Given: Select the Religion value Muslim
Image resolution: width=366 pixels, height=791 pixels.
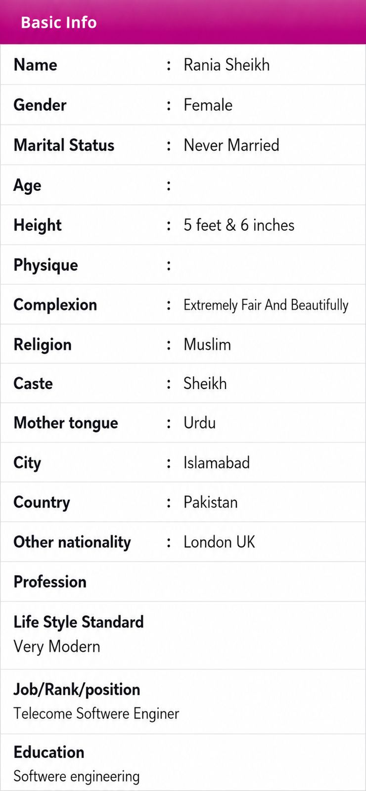Looking at the screenshot, I should tap(207, 344).
